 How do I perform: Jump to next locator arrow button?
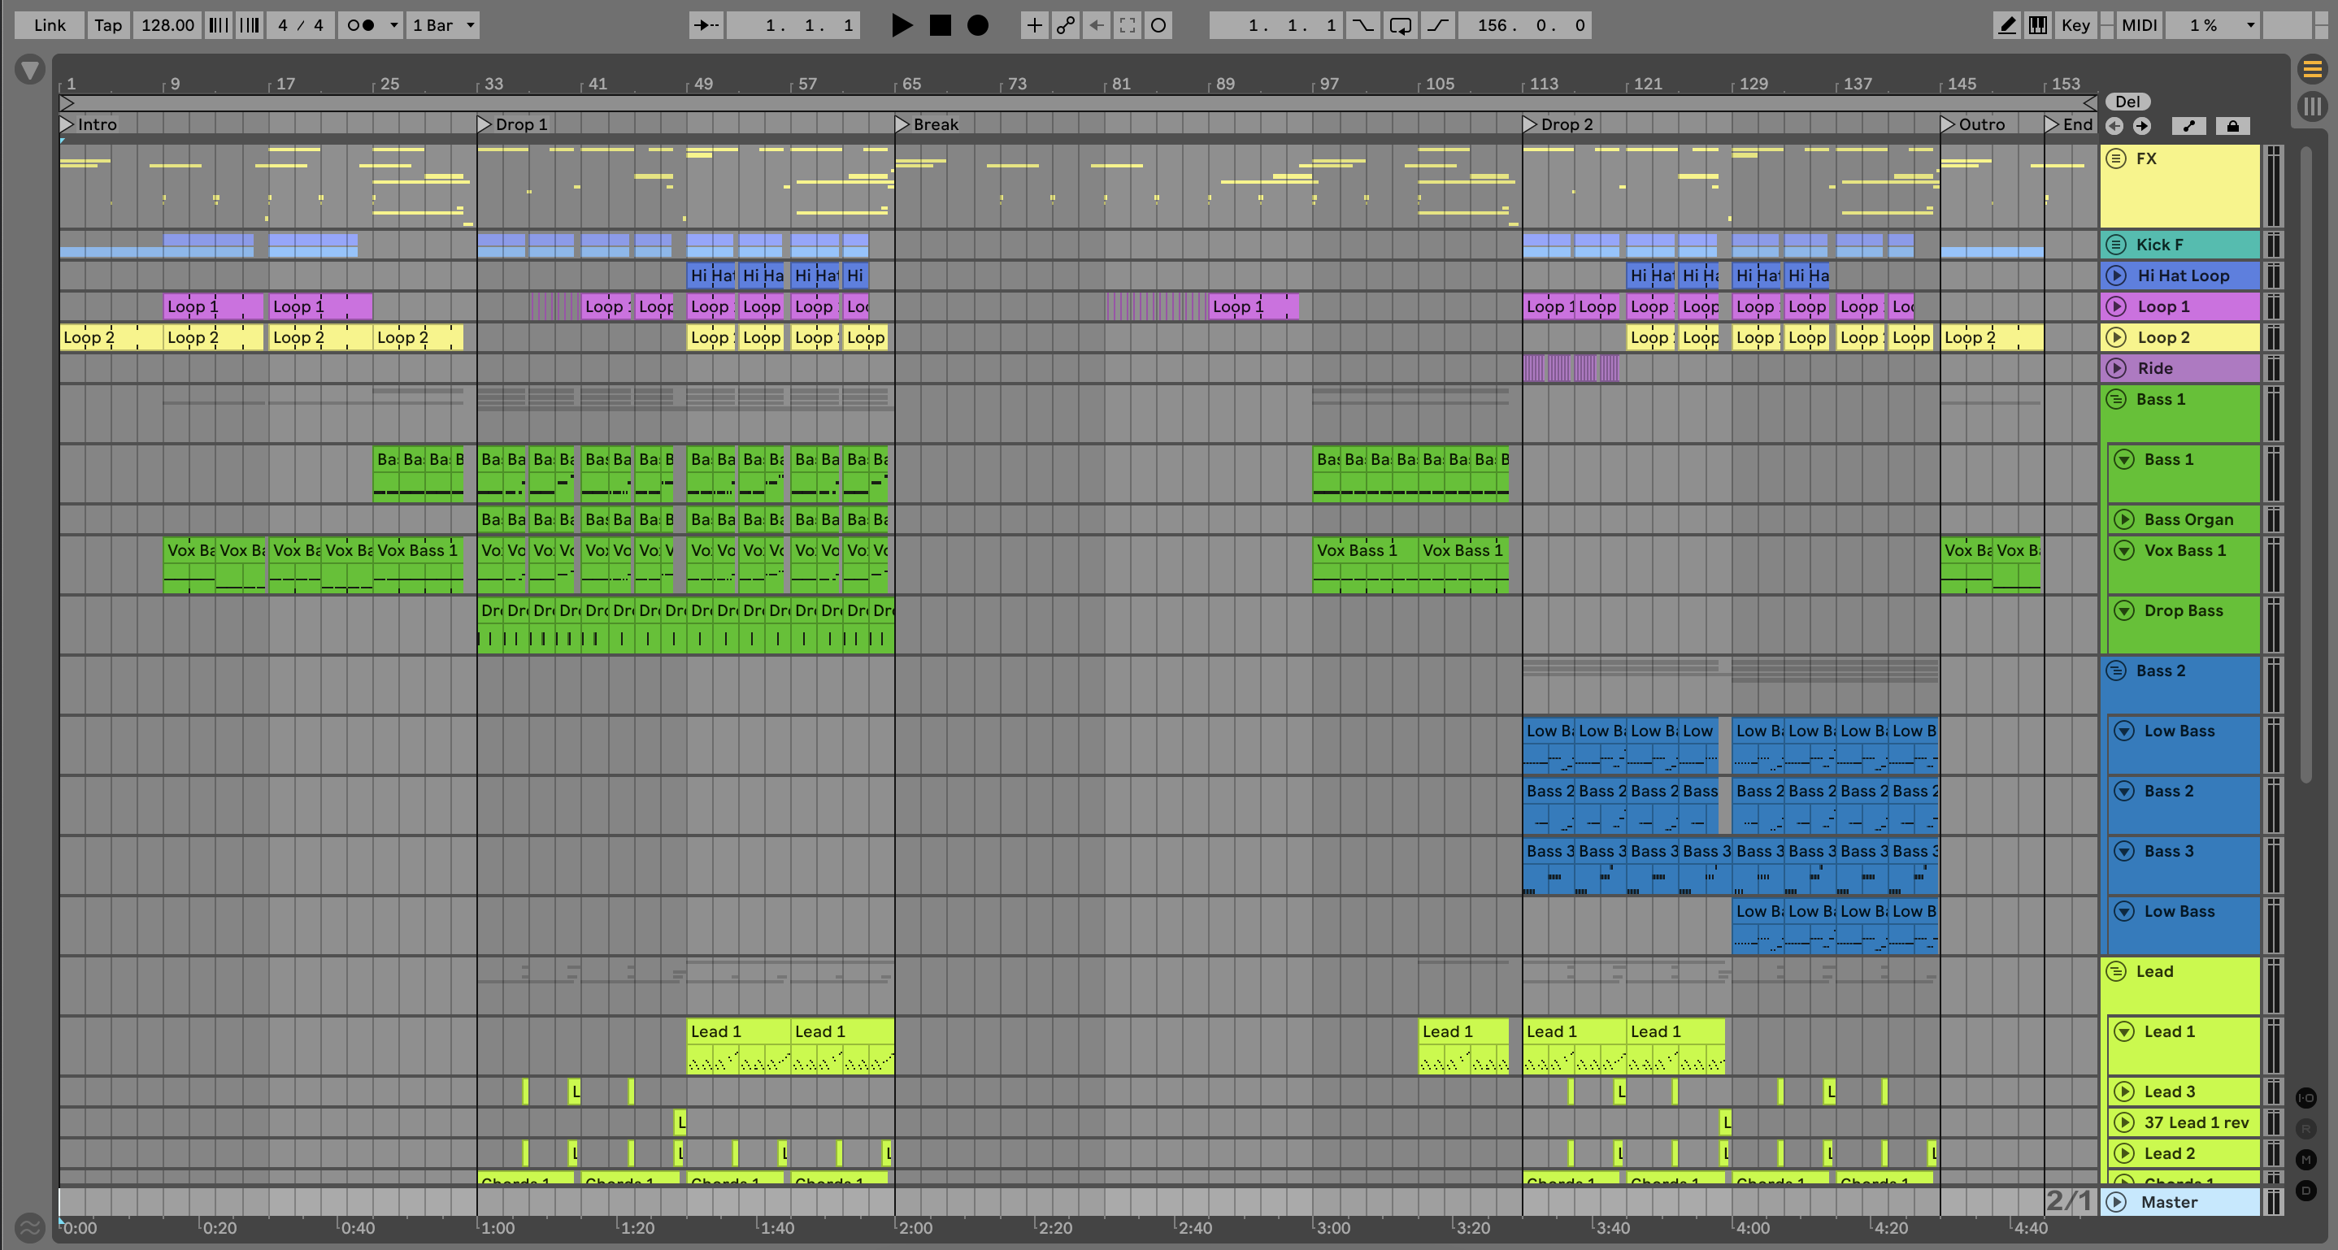[x=2142, y=126]
